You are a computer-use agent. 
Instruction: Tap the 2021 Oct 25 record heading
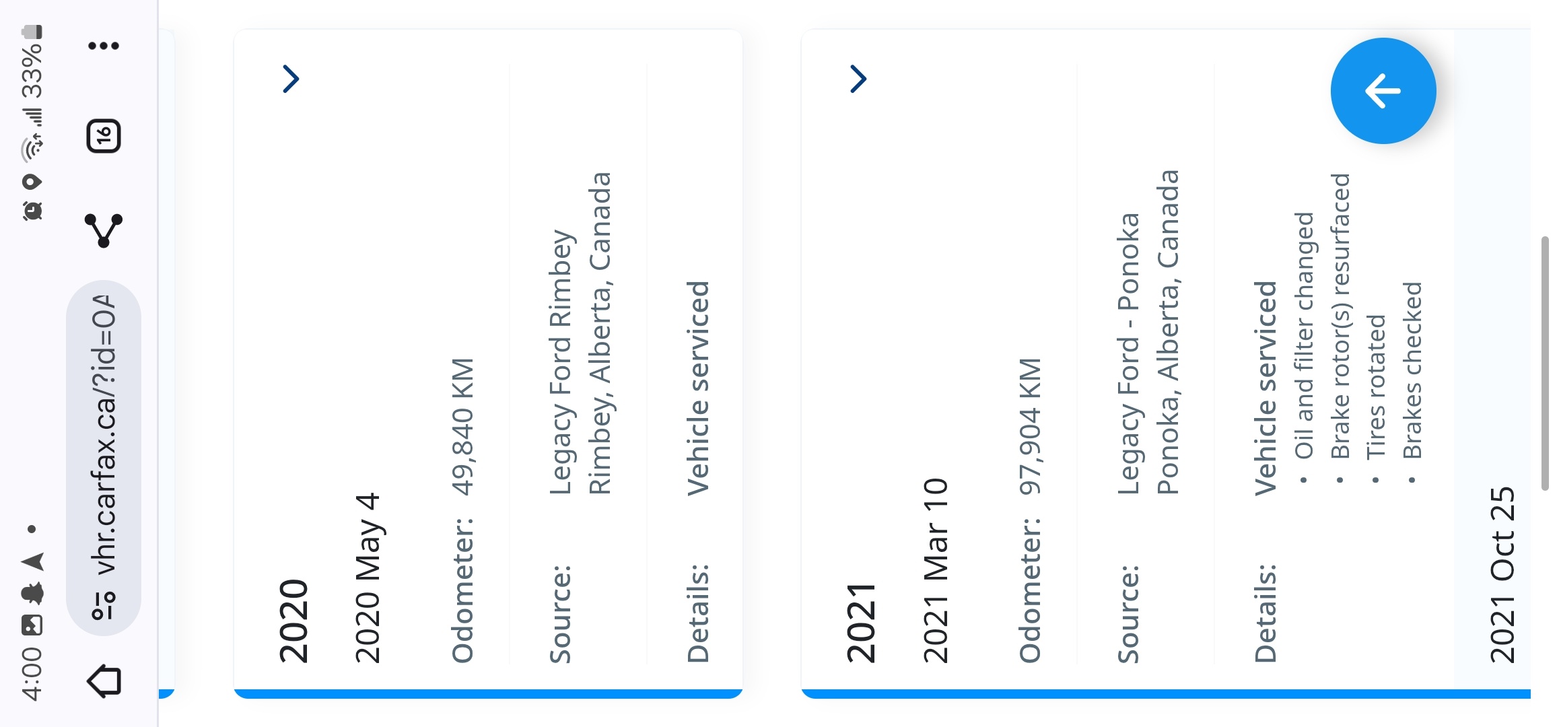click(x=1502, y=575)
